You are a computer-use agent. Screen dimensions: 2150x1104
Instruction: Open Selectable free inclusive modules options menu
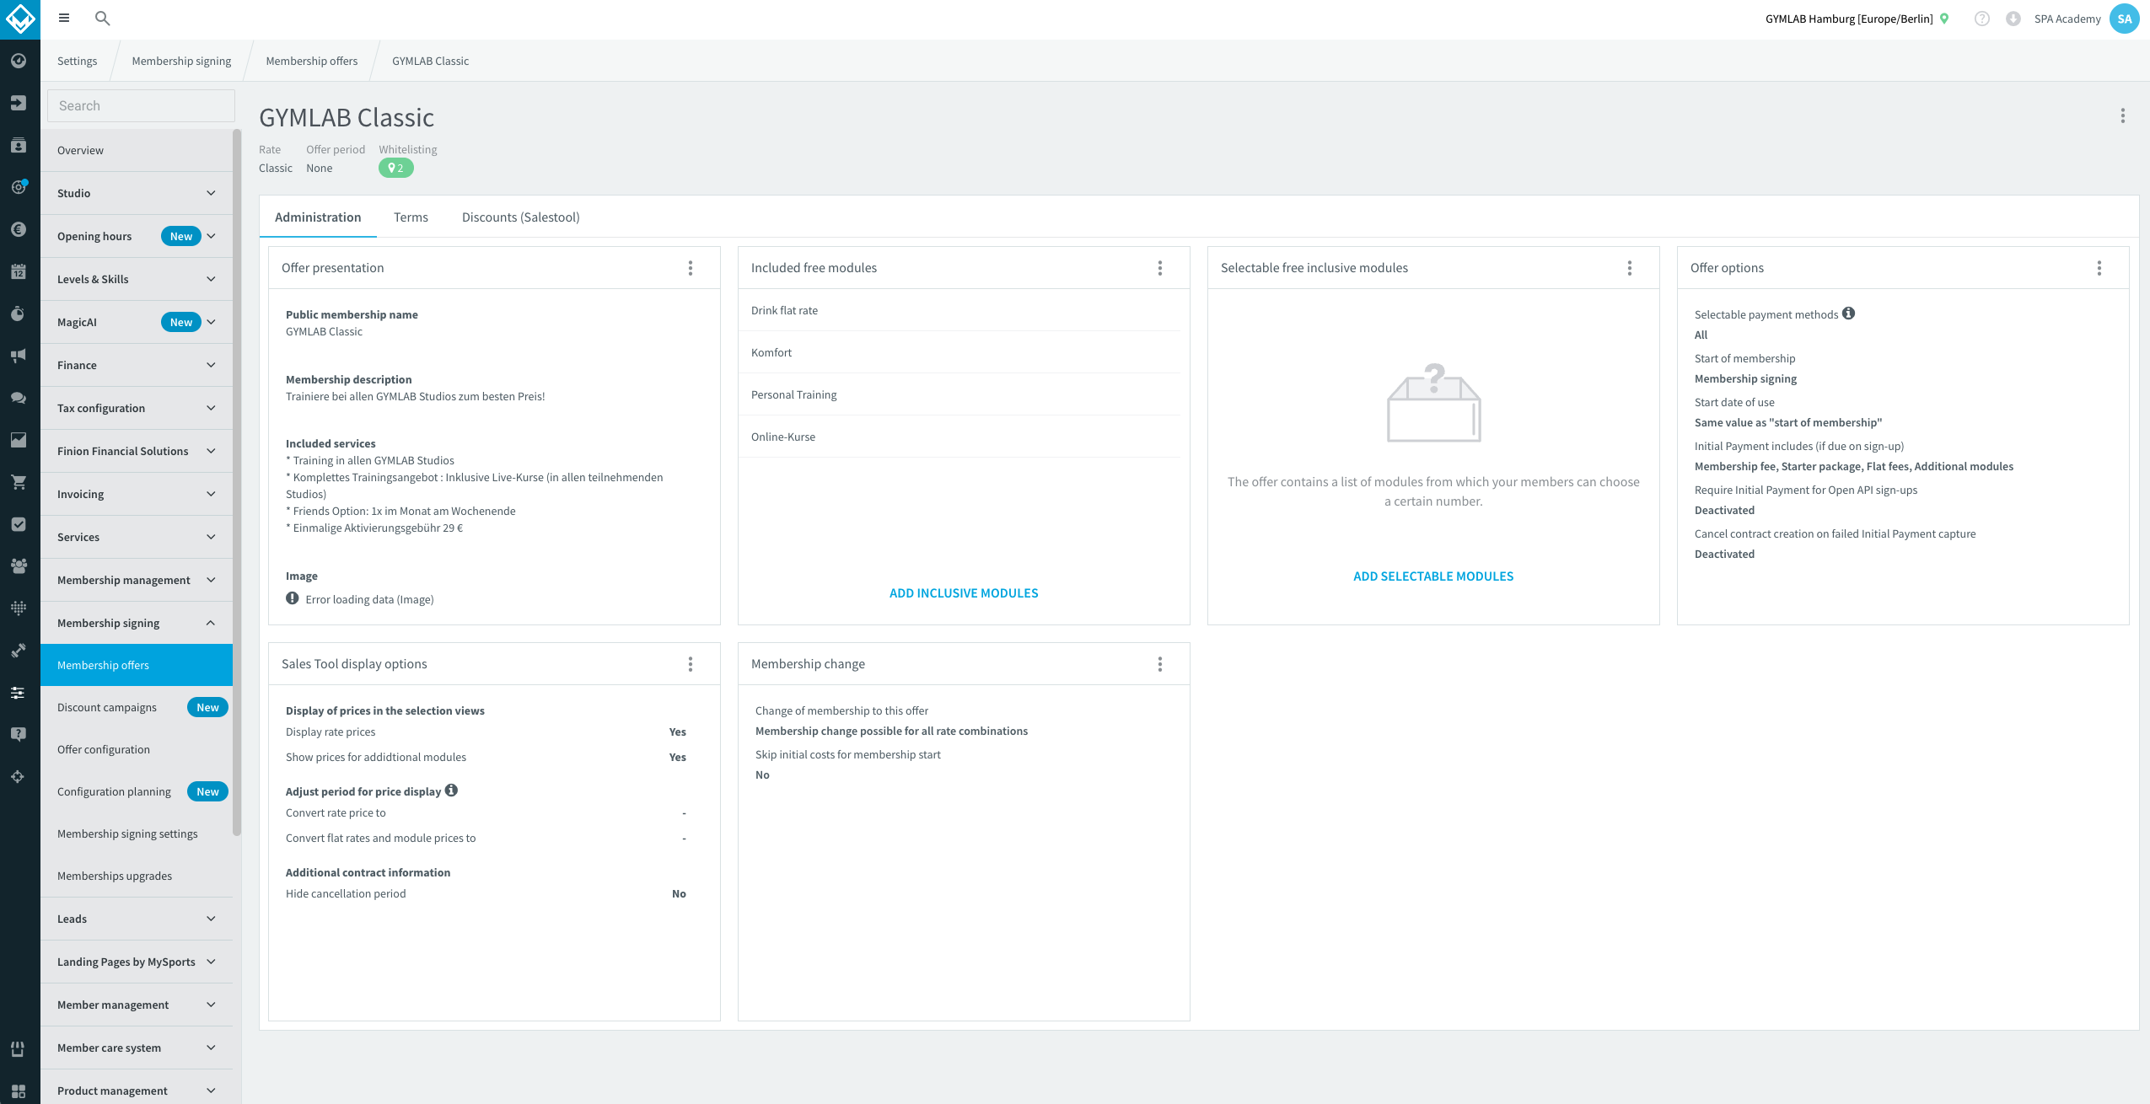(x=1630, y=268)
